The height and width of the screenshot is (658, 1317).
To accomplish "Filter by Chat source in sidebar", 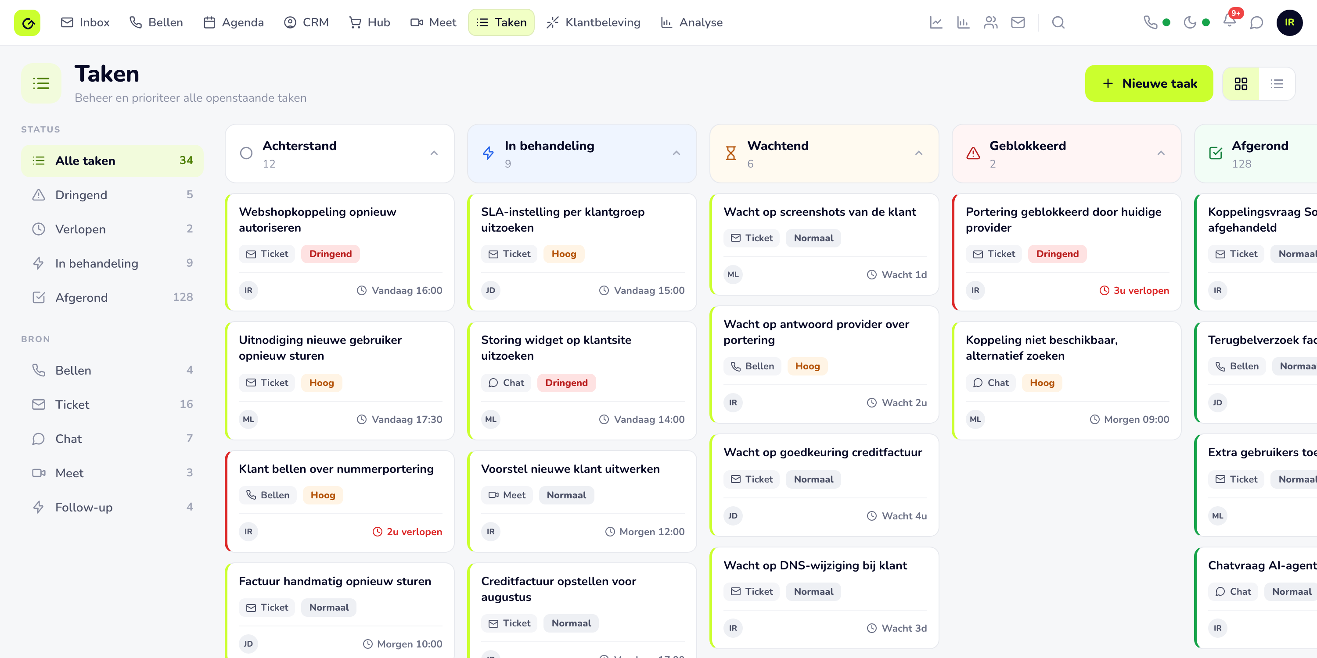I will click(112, 440).
